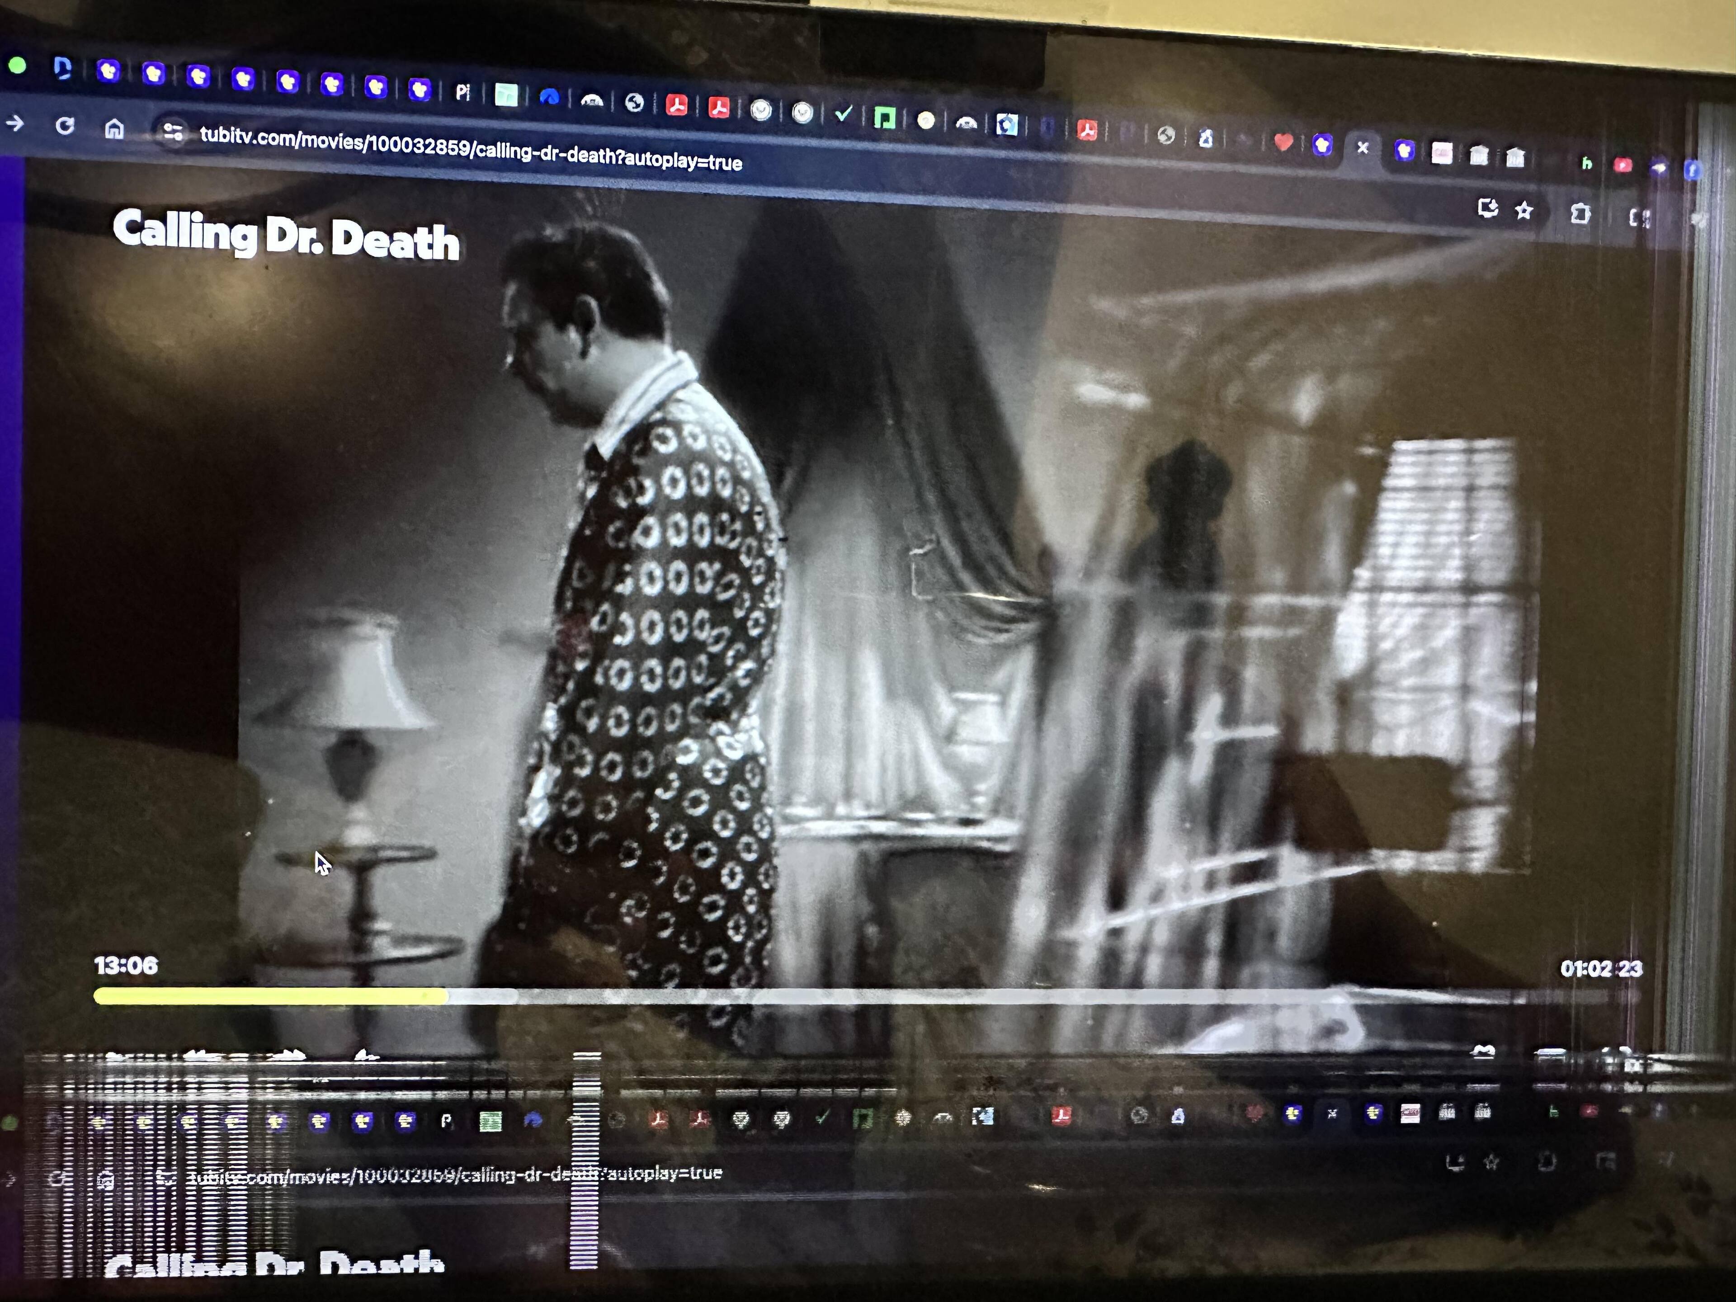The image size is (1736, 1302).
Task: Open the green spreadsheet tab
Action: coord(506,96)
